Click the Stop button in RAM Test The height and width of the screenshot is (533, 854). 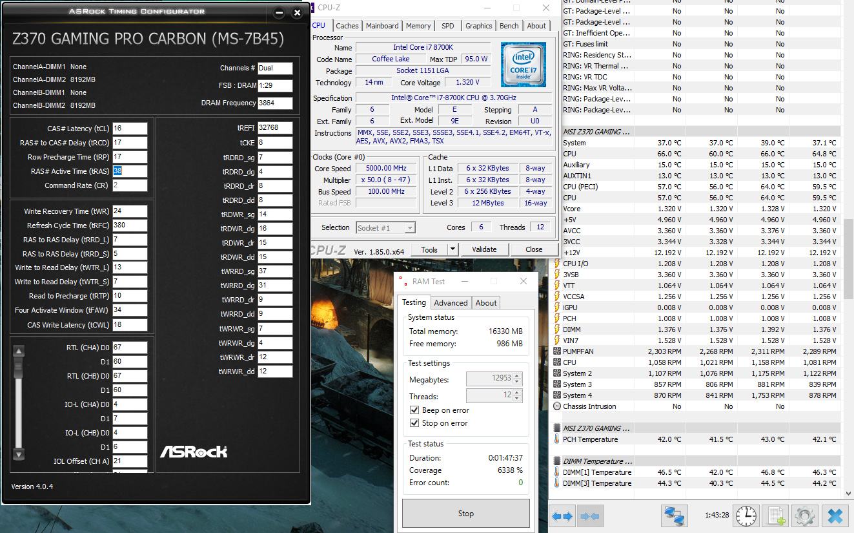point(465,514)
